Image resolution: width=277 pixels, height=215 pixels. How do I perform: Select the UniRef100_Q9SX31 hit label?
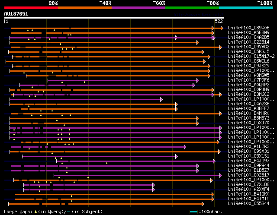pos(248,152)
